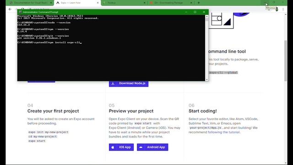The width and height of the screenshot is (293, 165).
Task: Maximize the Command Prompt window
Action: tap(195, 12)
